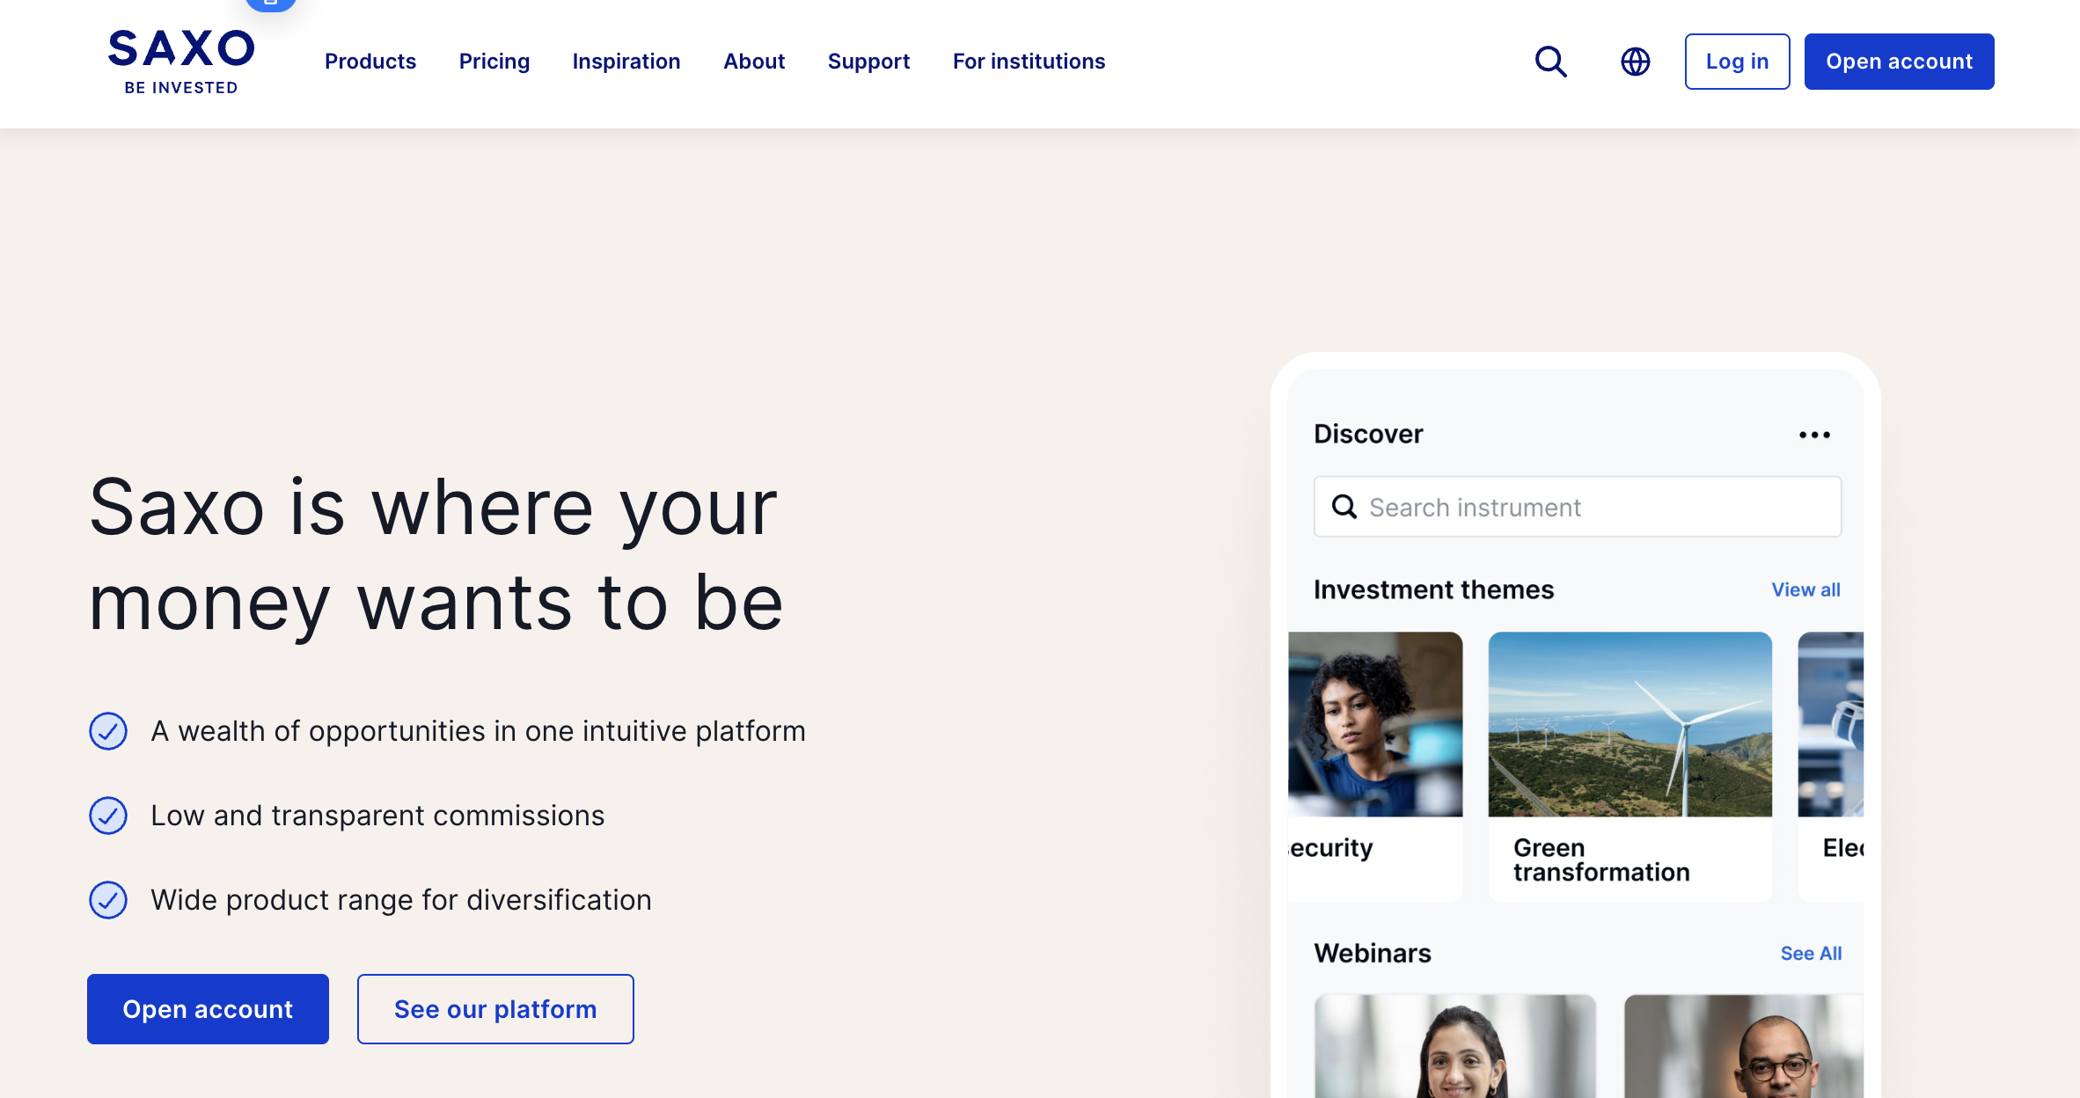Click the text Wide product range for diversification
2080x1098 pixels.
coord(401,900)
